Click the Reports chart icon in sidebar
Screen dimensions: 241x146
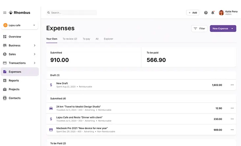(5, 80)
